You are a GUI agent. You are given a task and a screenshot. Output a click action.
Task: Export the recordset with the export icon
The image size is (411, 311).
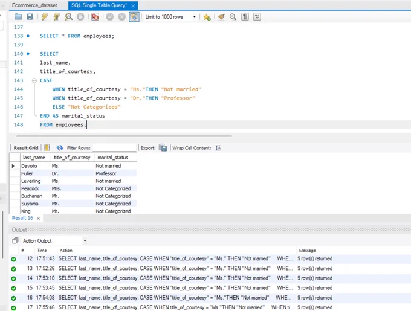pyautogui.click(x=163, y=147)
